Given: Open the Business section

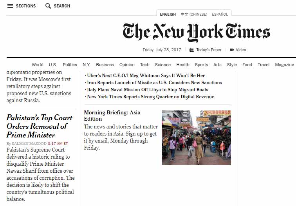Looking at the screenshot, I should [x=105, y=65].
